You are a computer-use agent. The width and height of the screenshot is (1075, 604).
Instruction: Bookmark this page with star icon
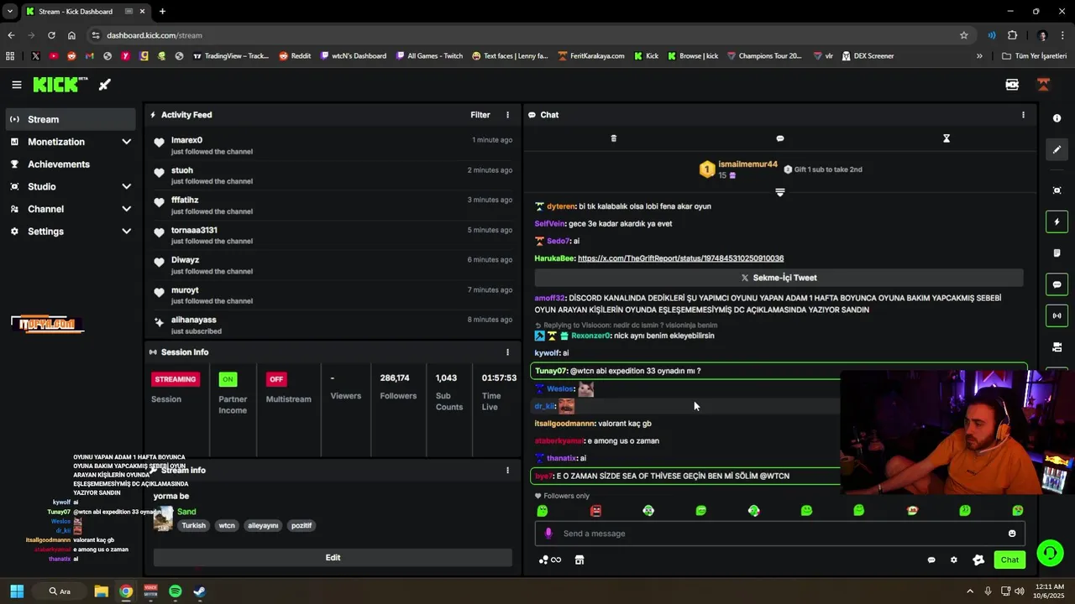click(x=963, y=35)
